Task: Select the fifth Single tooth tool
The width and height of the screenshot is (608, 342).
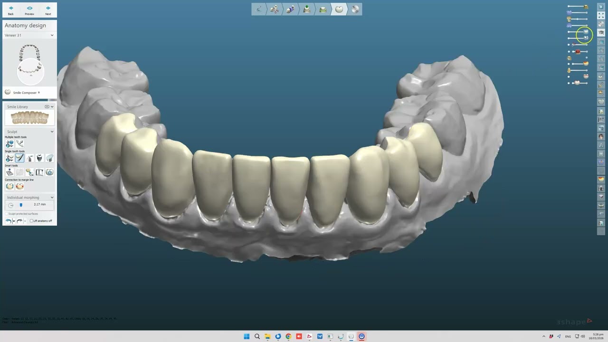Action: coord(49,158)
